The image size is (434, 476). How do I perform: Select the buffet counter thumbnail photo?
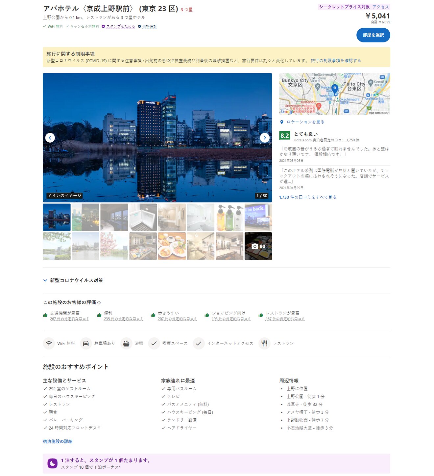[x=143, y=246]
